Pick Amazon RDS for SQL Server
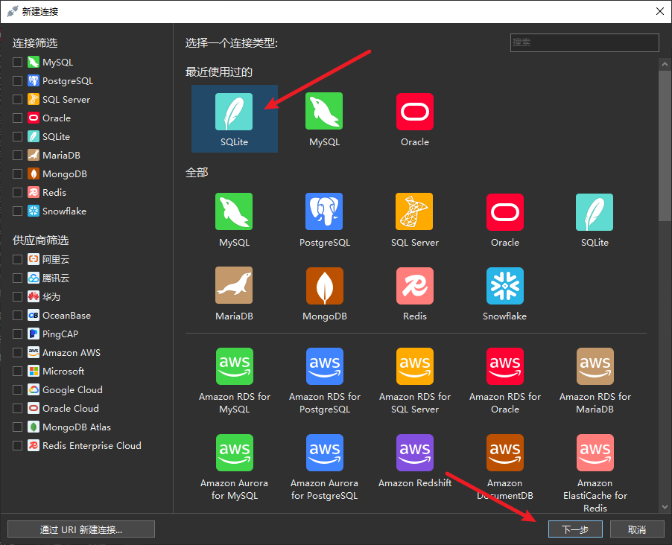The width and height of the screenshot is (672, 545). [415, 366]
